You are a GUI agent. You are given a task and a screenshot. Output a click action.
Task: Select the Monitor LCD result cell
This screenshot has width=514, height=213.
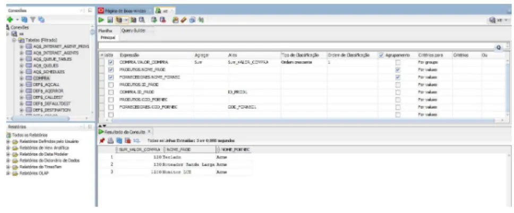(189, 172)
